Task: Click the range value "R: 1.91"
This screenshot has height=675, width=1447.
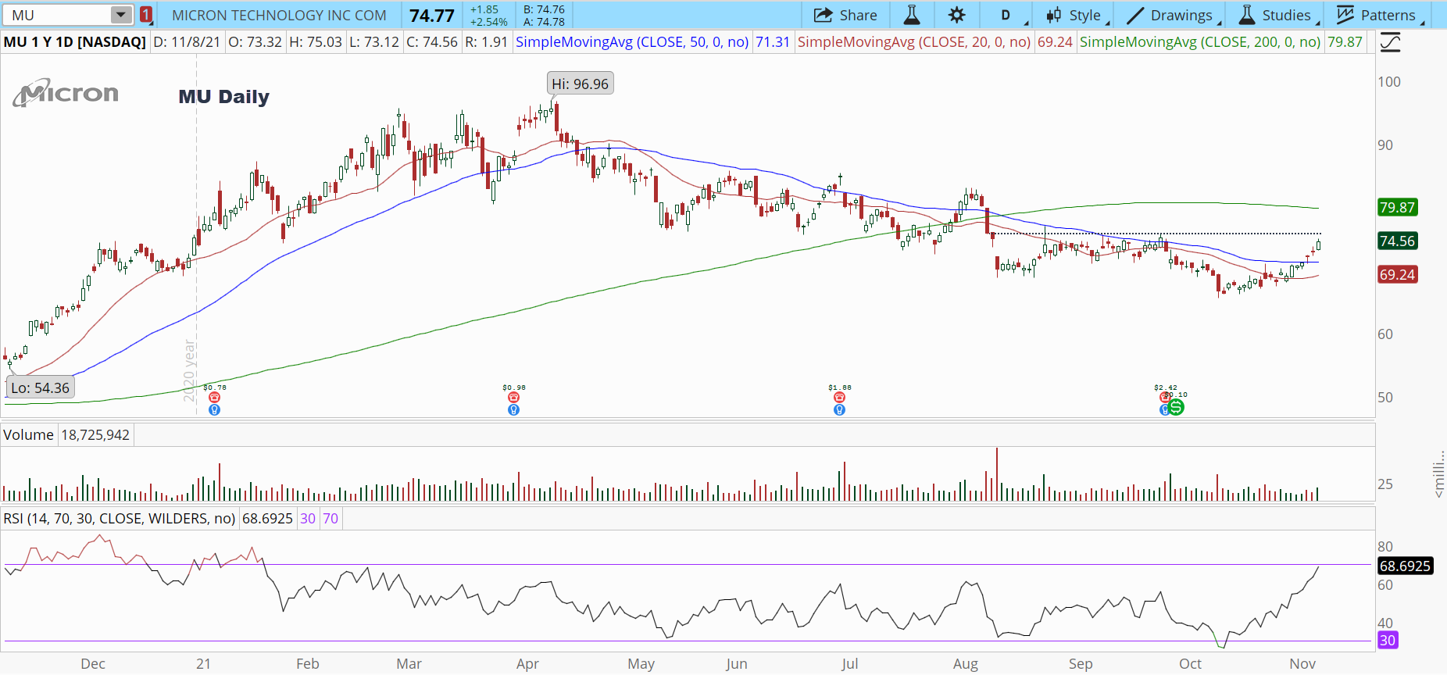Action: [x=486, y=42]
